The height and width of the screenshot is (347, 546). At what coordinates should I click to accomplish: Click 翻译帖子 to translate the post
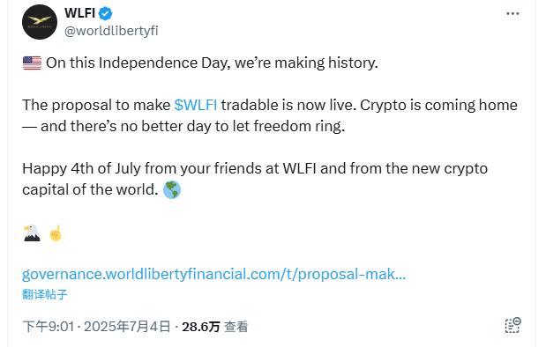pyautogui.click(x=45, y=294)
